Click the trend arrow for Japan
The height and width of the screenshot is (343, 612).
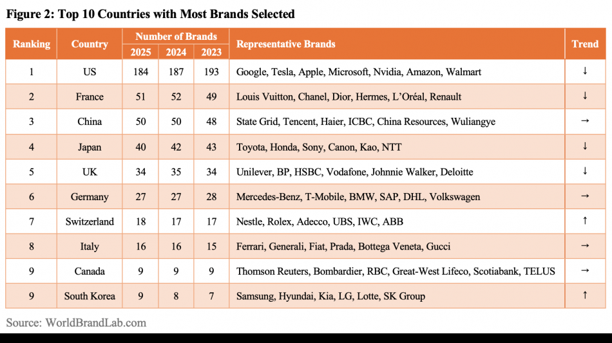(x=585, y=146)
